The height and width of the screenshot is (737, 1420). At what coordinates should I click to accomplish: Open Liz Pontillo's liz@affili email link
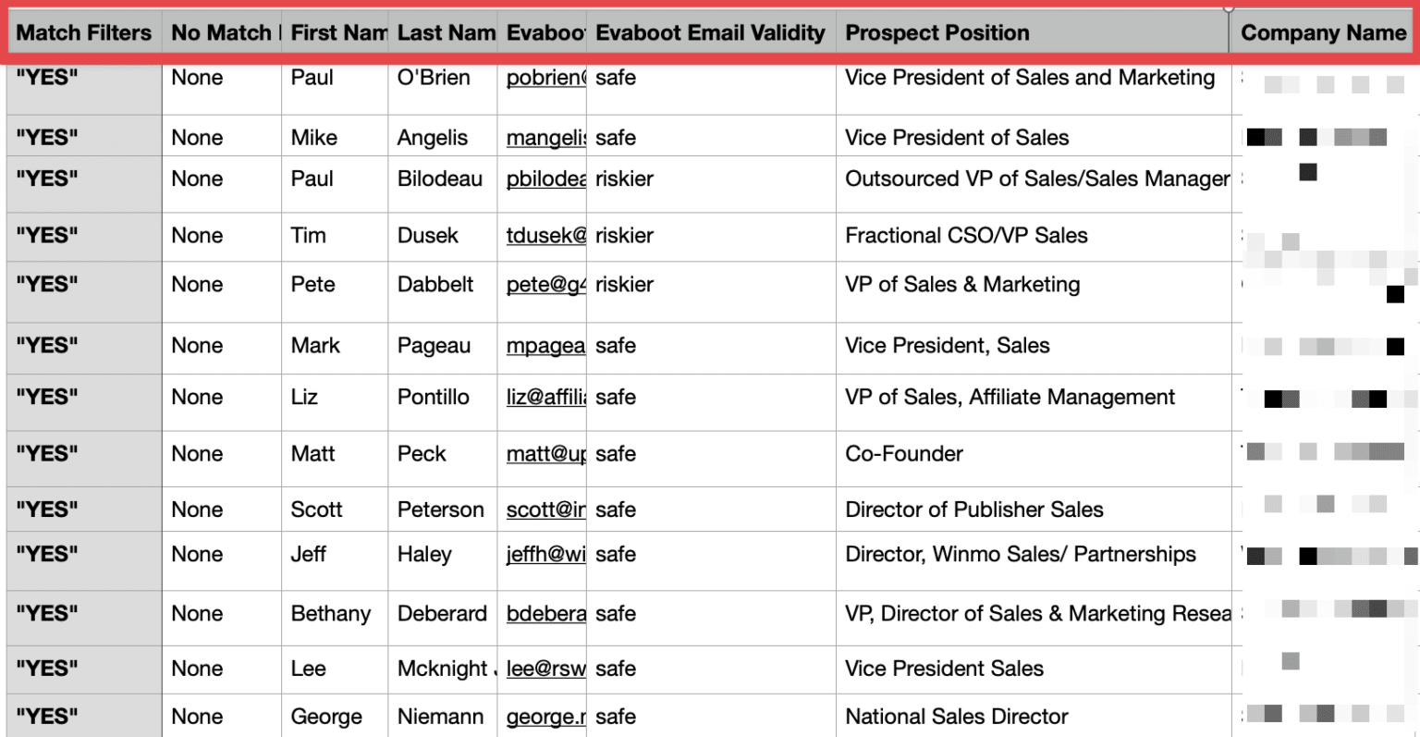pyautogui.click(x=545, y=398)
